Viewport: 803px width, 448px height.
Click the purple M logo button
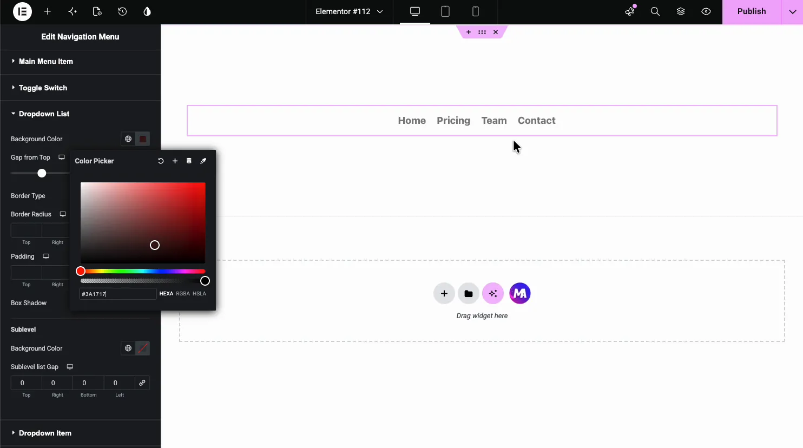tap(520, 293)
